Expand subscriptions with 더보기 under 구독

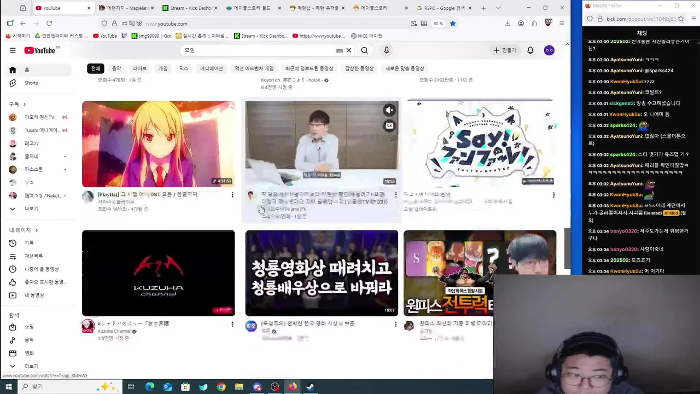pos(38,208)
